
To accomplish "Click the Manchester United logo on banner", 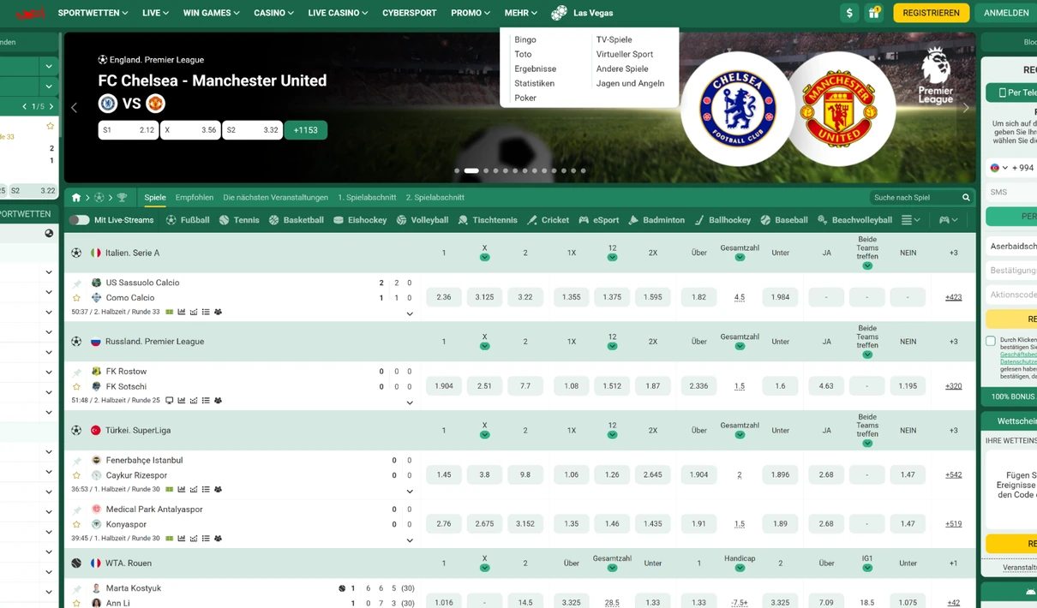I will click(839, 110).
